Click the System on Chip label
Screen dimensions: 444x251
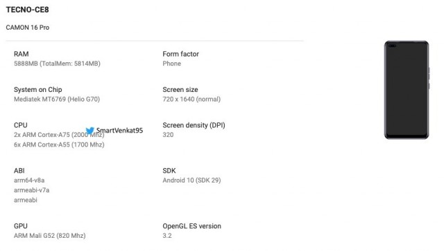pos(38,89)
